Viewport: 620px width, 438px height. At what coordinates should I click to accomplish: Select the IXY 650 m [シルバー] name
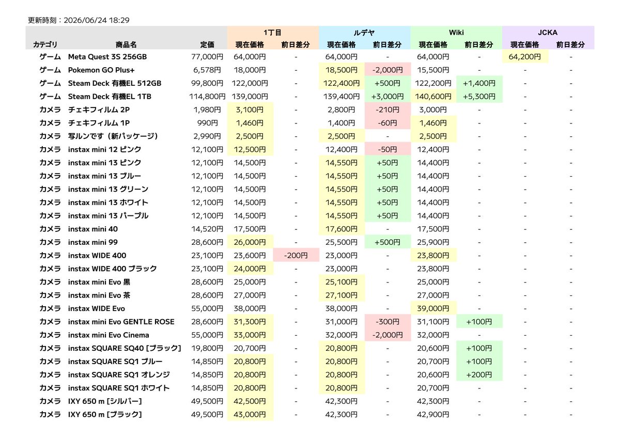point(105,401)
